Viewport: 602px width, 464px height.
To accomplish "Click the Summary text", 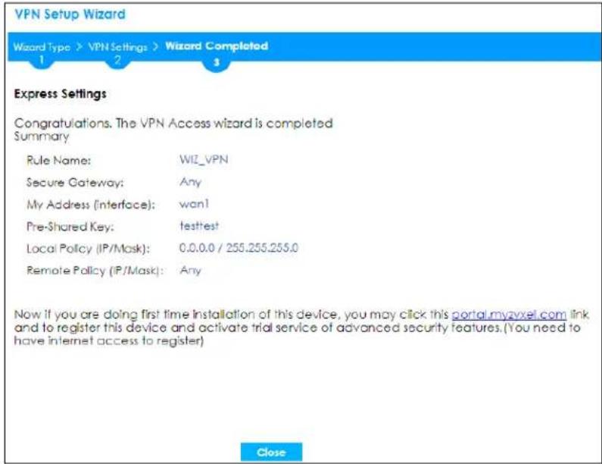I will 42,136.
